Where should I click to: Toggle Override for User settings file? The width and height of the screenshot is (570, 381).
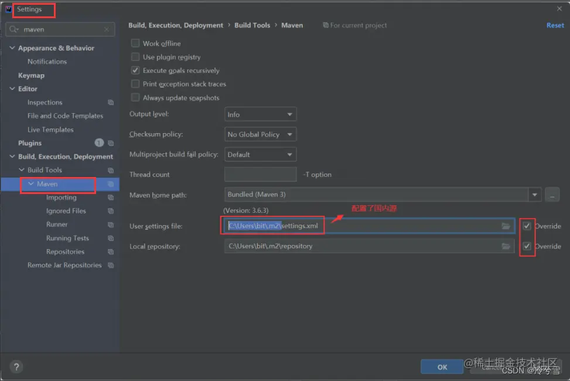pos(527,226)
